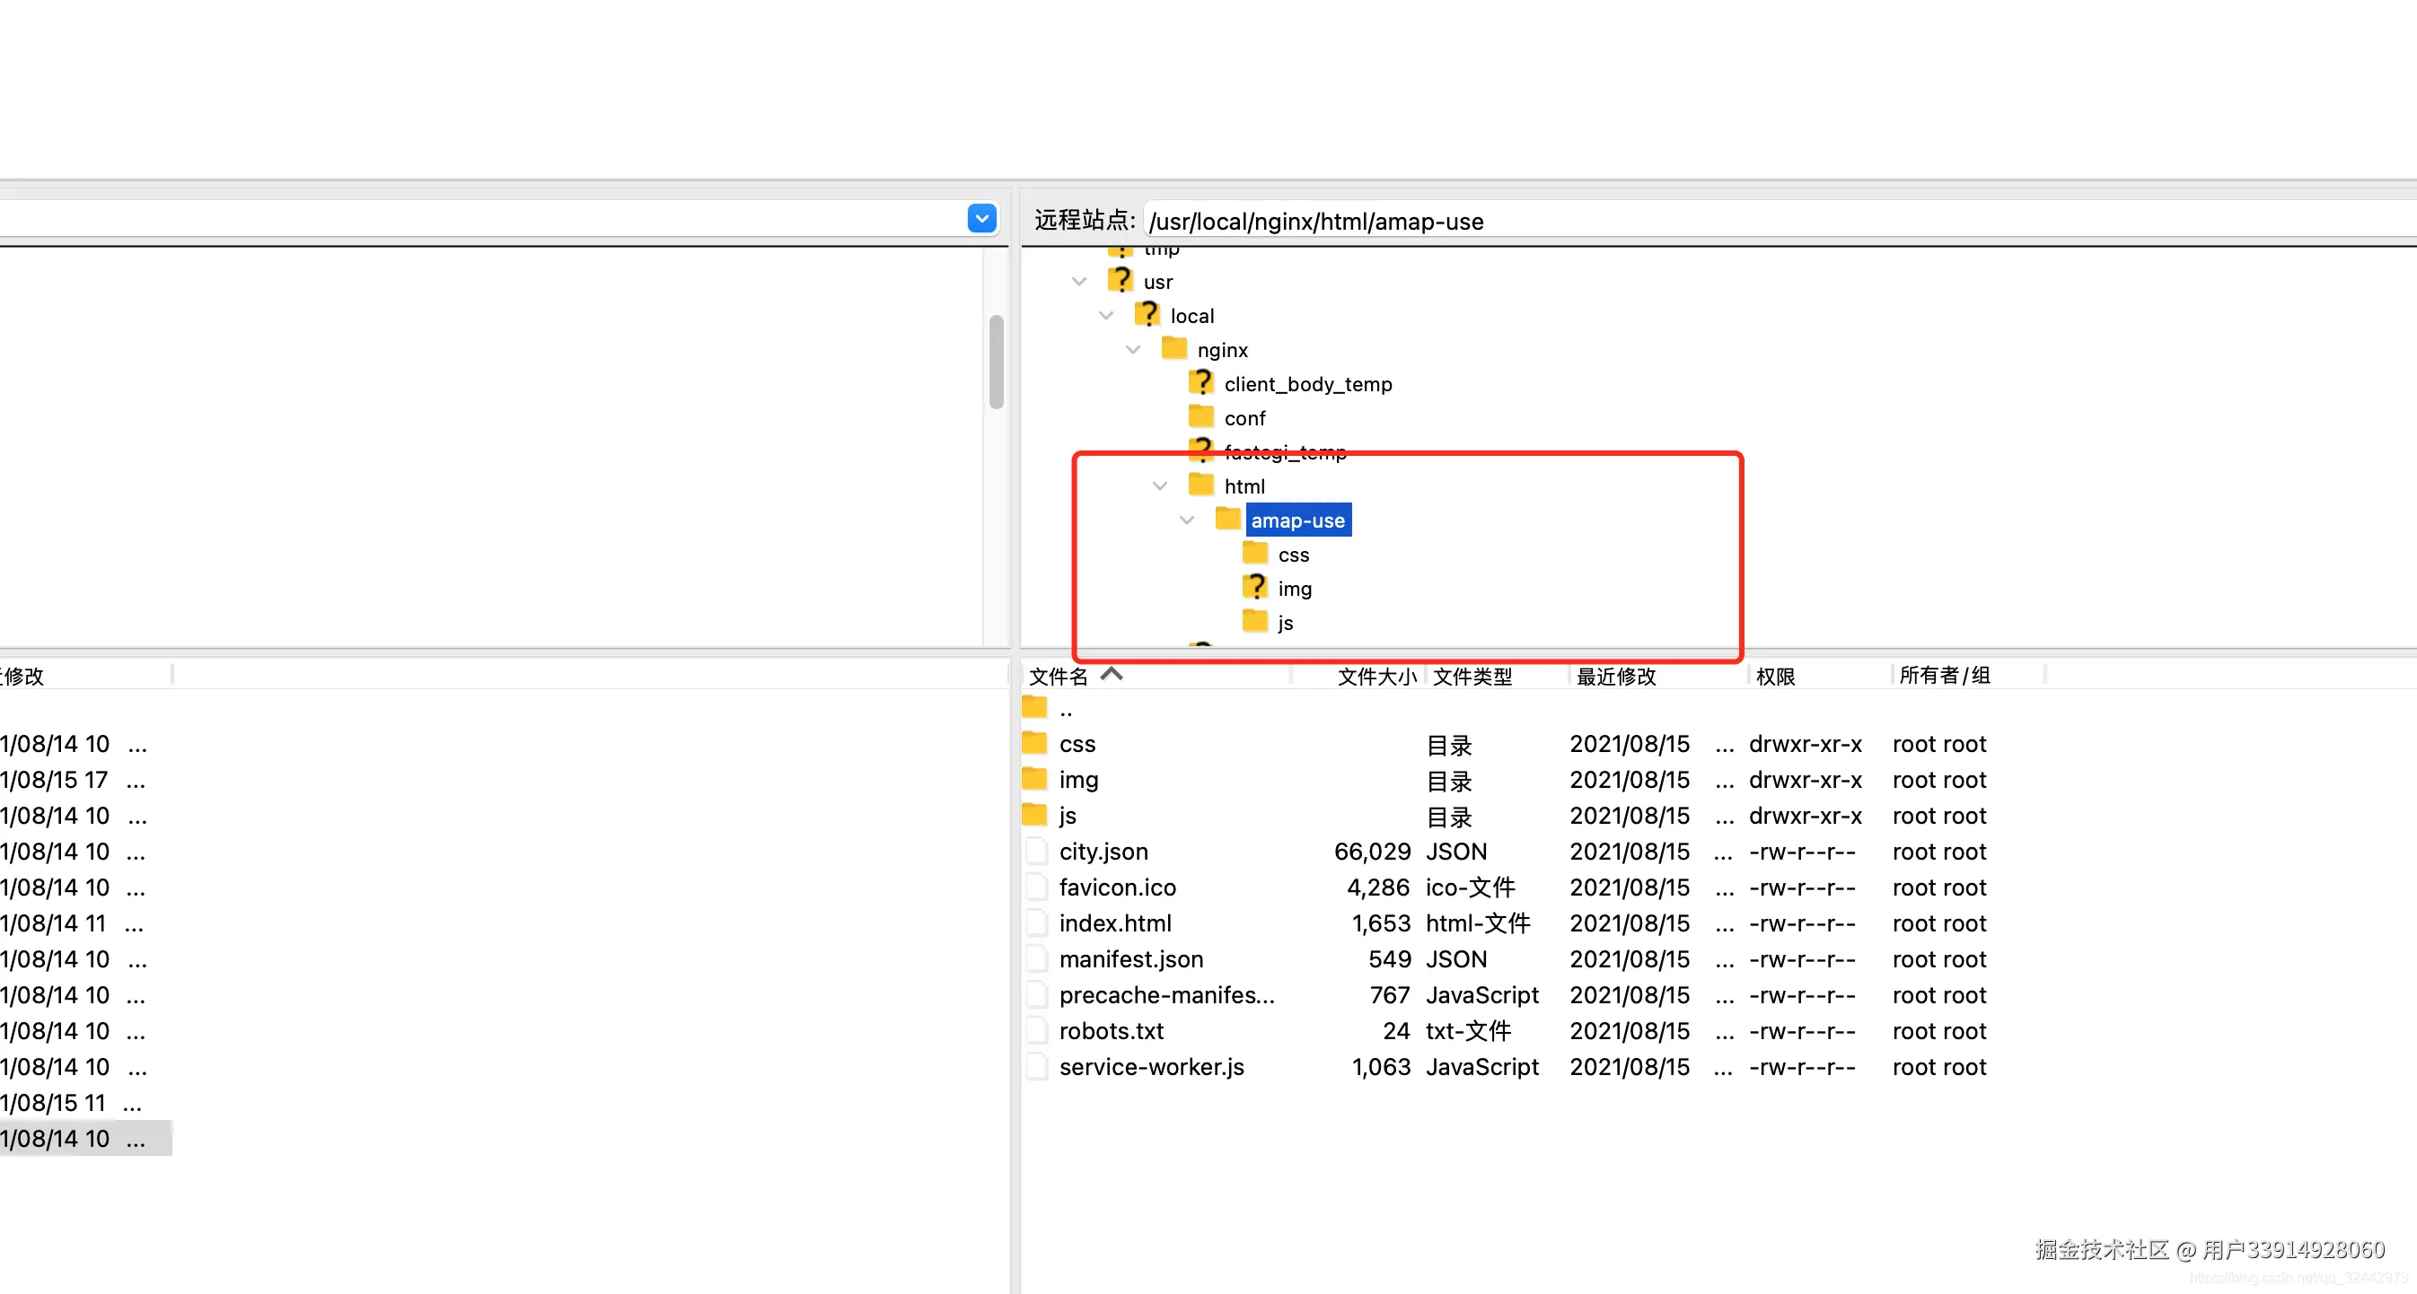The width and height of the screenshot is (2417, 1294).
Task: Click the conf folder icon
Action: click(1201, 416)
